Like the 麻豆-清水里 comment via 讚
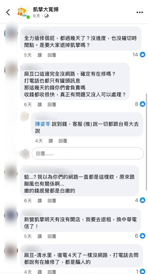 coord(40,272)
